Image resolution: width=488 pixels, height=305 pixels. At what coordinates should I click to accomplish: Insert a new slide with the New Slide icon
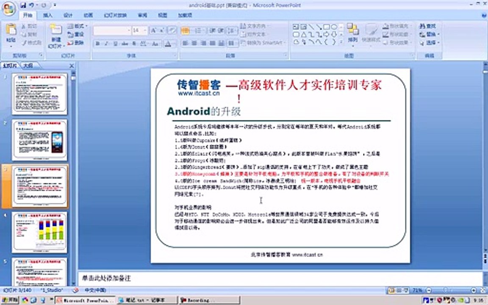pos(56,29)
